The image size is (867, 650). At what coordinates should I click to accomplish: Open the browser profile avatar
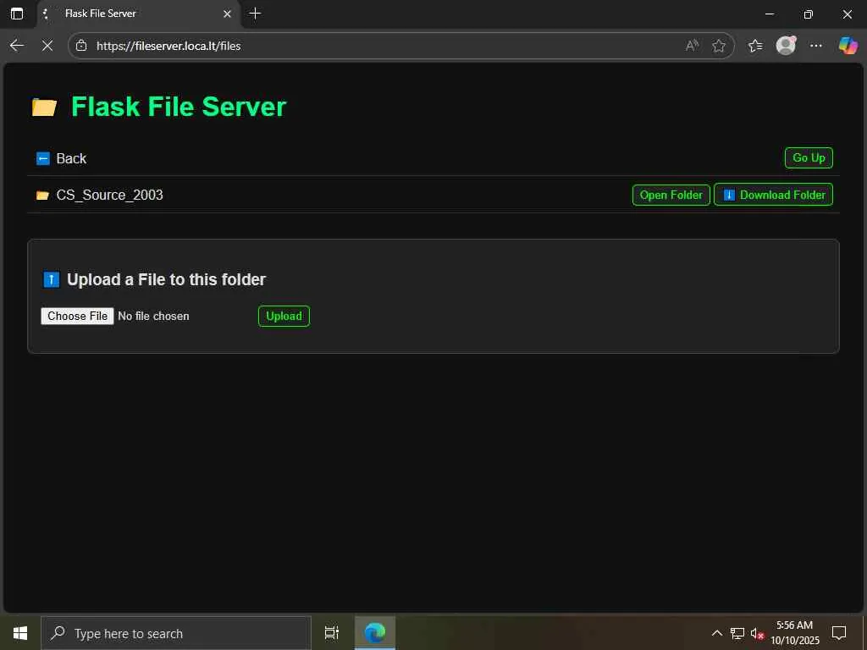click(786, 46)
